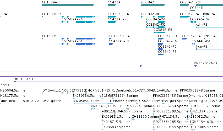
Task: Select EST DMG4A.1_1.N06.C1 label
Action: coord(58,90)
